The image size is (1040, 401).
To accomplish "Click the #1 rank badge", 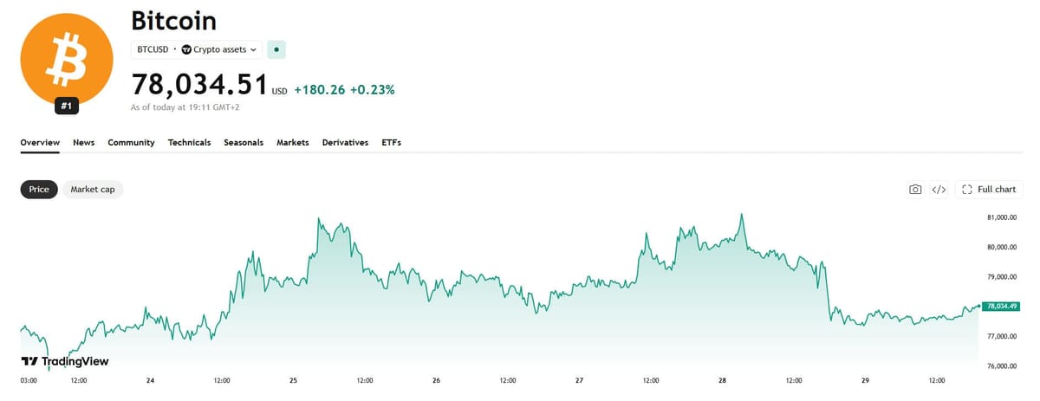I will pyautogui.click(x=67, y=106).
